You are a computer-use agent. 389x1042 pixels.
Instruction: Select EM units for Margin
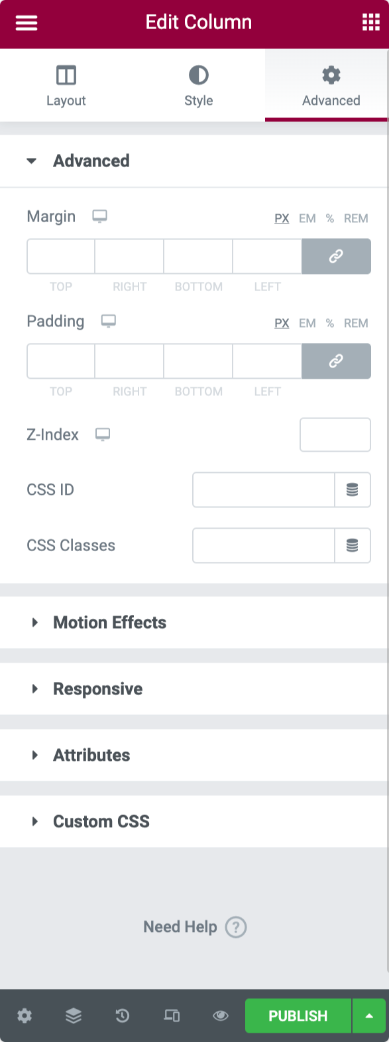(307, 218)
